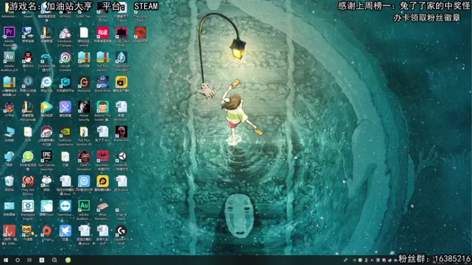Launch 英雄联盟 WeGame版 shortcut

coord(28,107)
